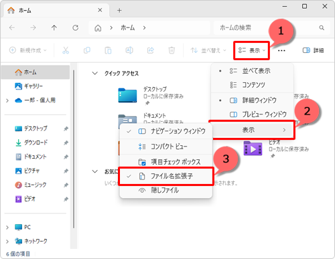The height and width of the screenshot is (259, 335).
Task: Choose コンテンツ layout option
Action: tap(253, 85)
